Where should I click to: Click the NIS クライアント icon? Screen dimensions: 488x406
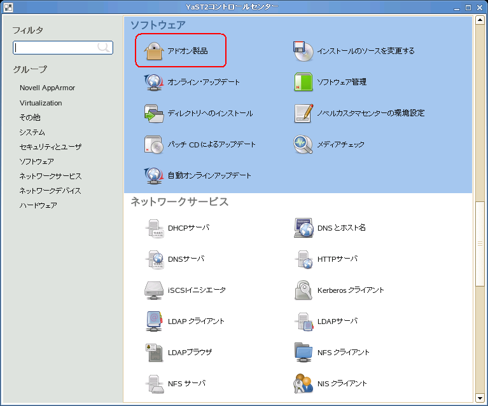(303, 383)
